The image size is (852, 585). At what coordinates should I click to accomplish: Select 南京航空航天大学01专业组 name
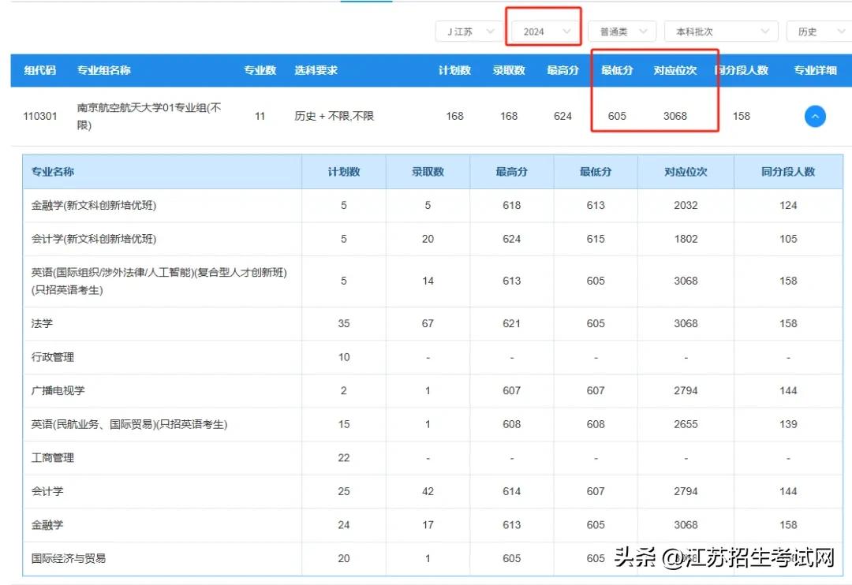coord(149,116)
